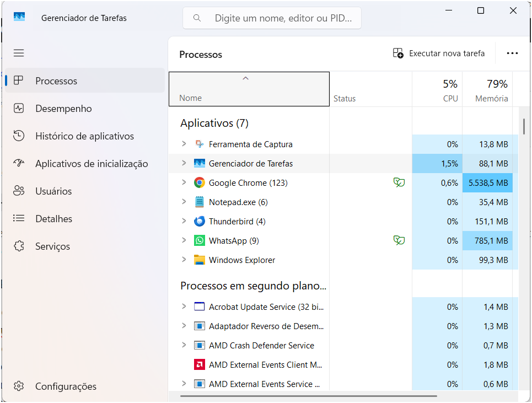Click the search magnifier icon
This screenshot has height=403, width=532.
point(197,18)
